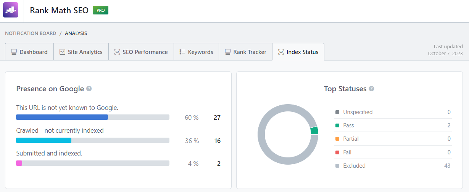Open the Notification Board breadcrumb link

31,33
